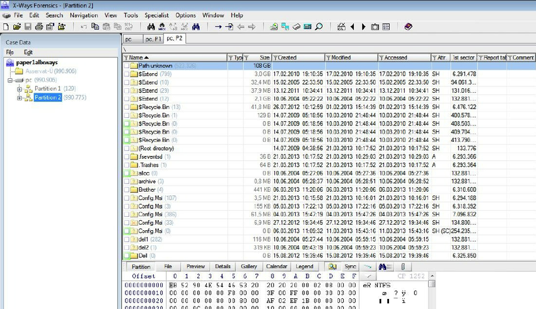Click the Find text binoculars icon

tap(151, 26)
